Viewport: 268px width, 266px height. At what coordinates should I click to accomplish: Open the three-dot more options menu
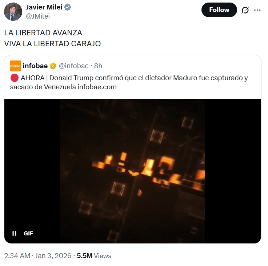(257, 10)
